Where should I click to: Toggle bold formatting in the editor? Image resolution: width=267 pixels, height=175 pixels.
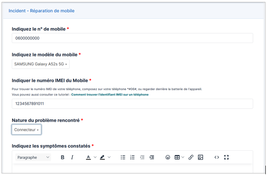(x=62, y=158)
